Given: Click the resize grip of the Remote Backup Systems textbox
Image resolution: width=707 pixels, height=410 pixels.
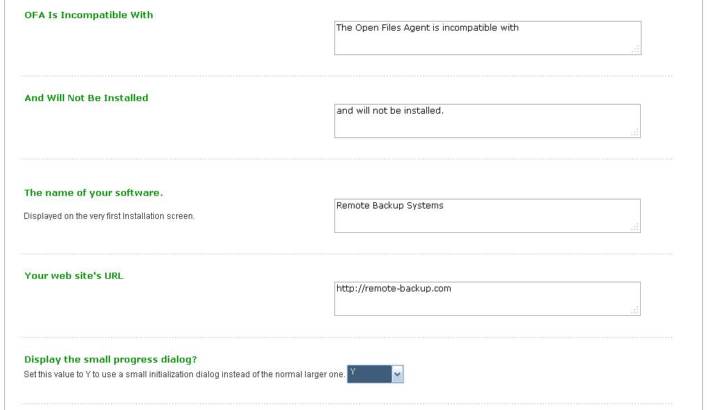Looking at the screenshot, I should coord(635,227).
